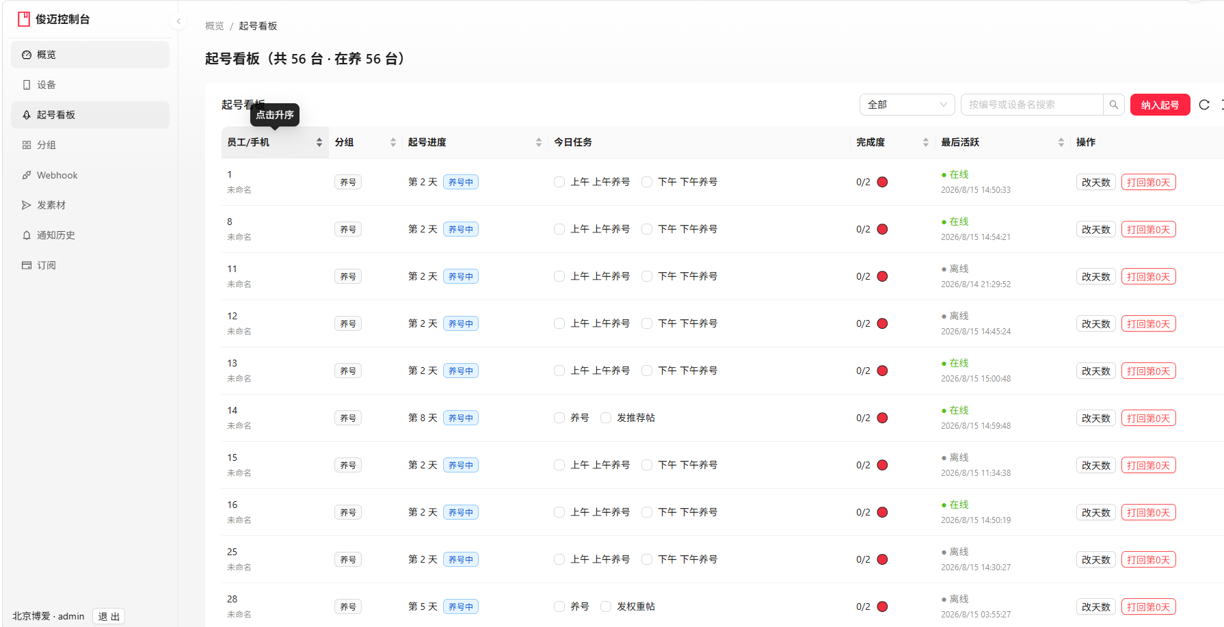This screenshot has width=1224, height=627.
Task: Open 设备 in the sidebar
Action: (x=90, y=85)
